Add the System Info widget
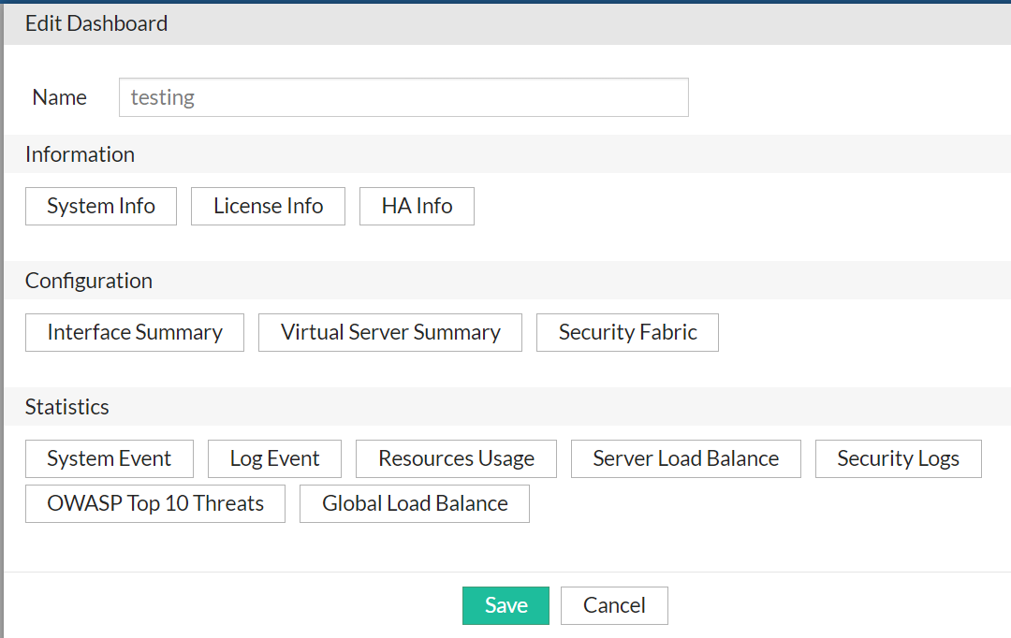The image size is (1011, 638). (100, 206)
